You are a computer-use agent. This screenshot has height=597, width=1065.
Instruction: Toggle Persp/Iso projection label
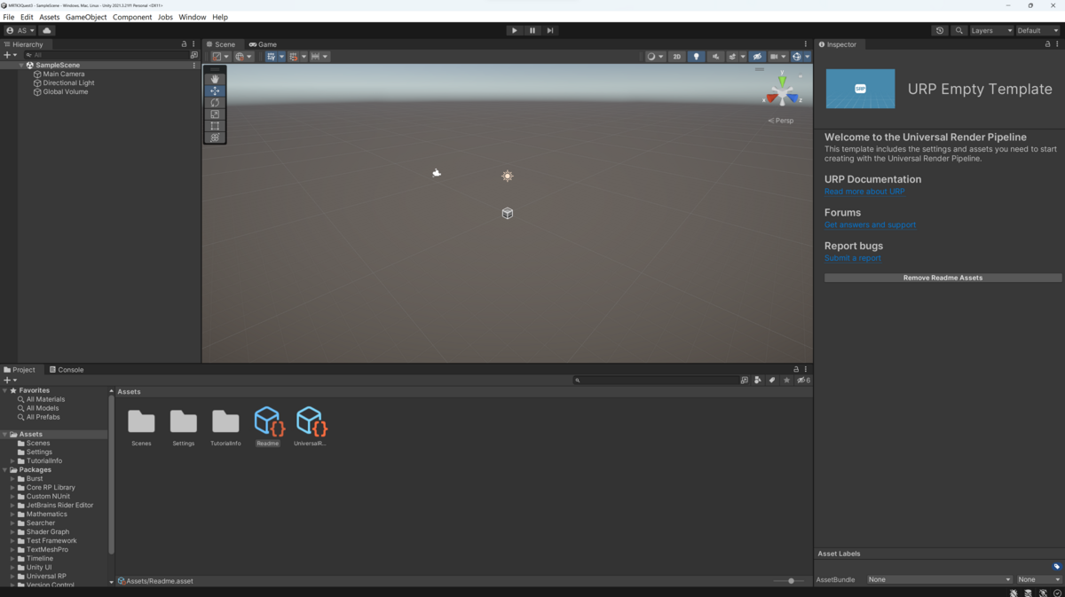781,121
